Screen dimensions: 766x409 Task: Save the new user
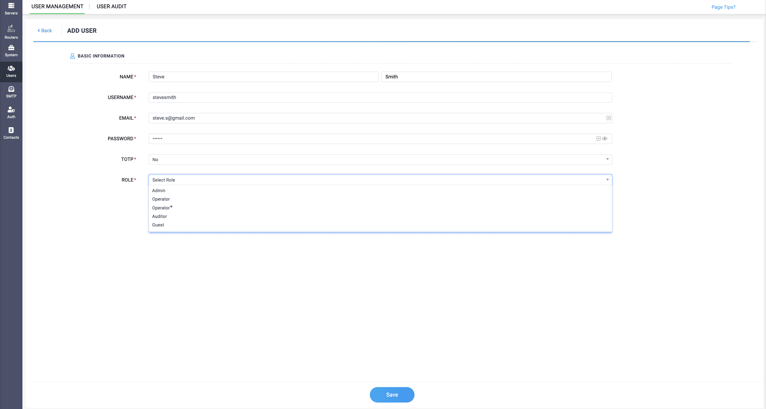(x=392, y=395)
